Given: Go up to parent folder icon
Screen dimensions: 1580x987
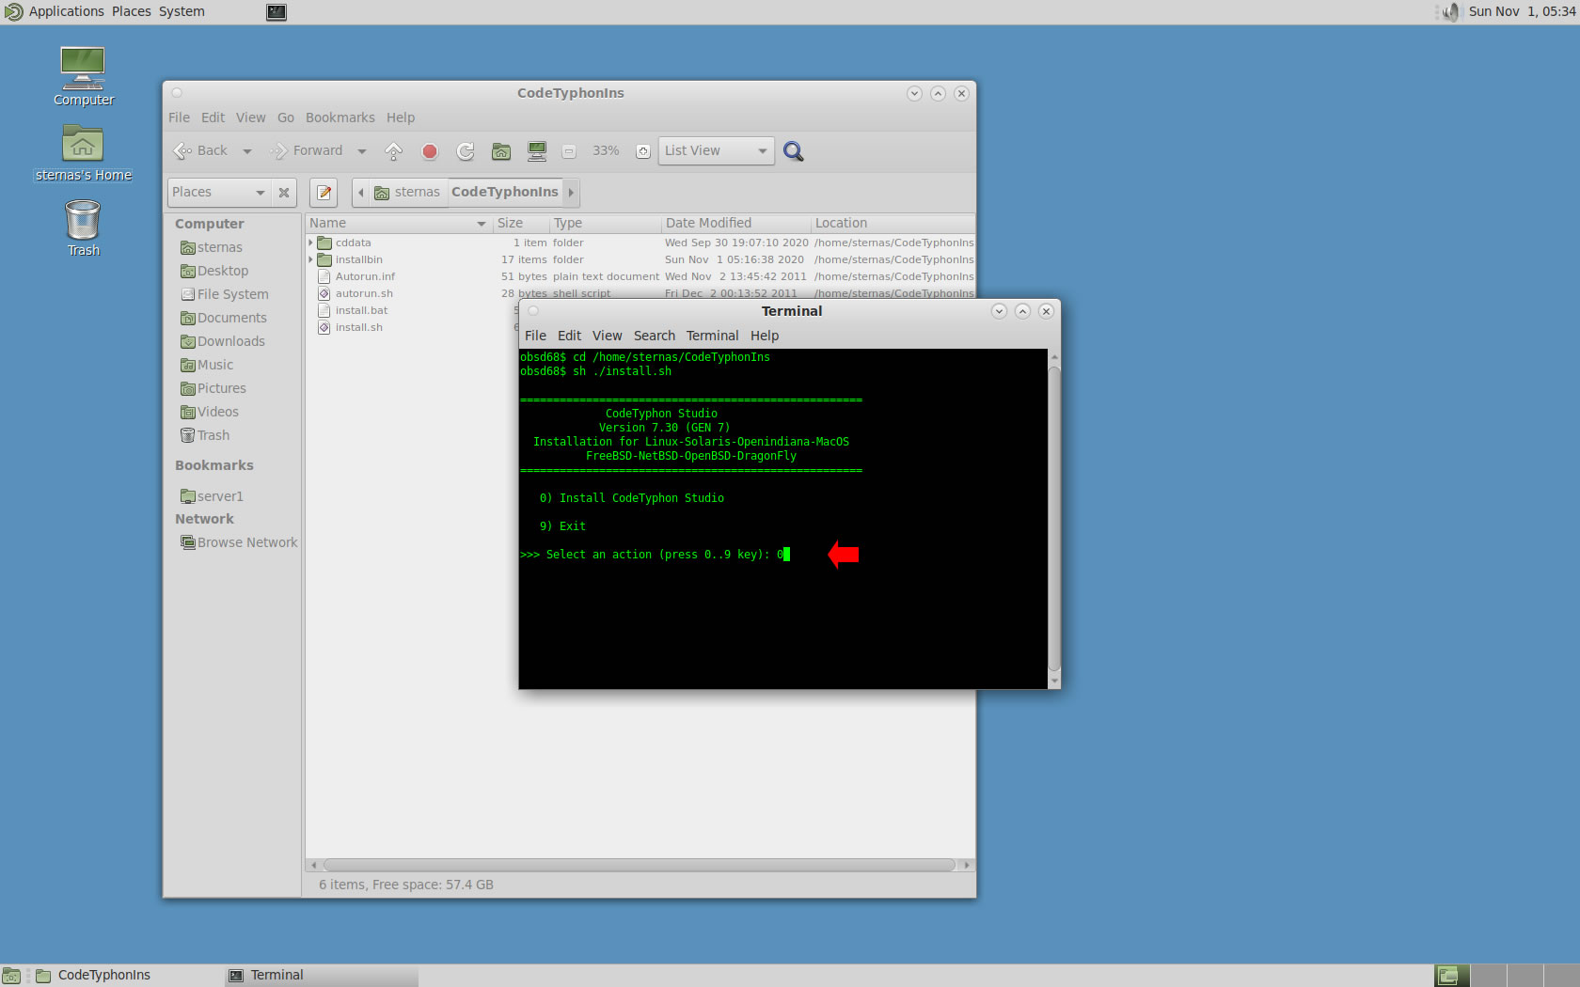Looking at the screenshot, I should tap(394, 151).
